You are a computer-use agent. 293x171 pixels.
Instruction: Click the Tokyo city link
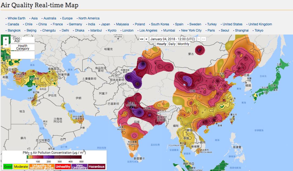259,30
